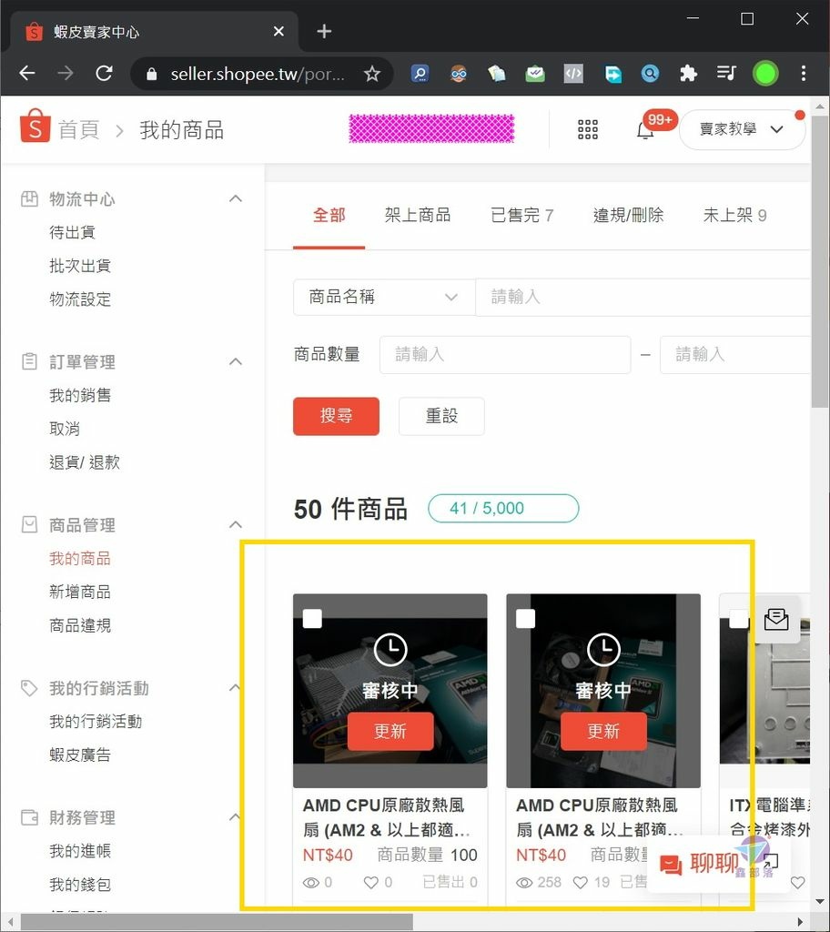Go back with the browser back arrow
The width and height of the screenshot is (830, 932).
click(x=27, y=73)
